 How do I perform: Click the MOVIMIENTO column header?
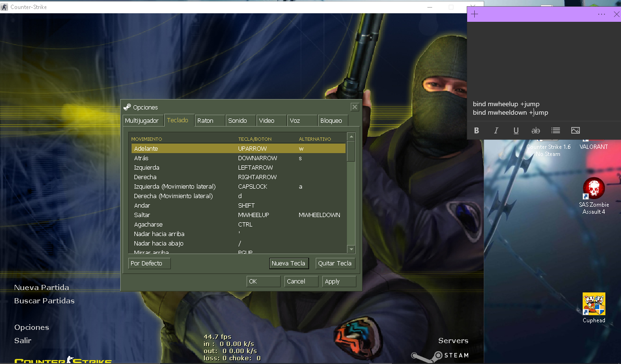point(147,139)
